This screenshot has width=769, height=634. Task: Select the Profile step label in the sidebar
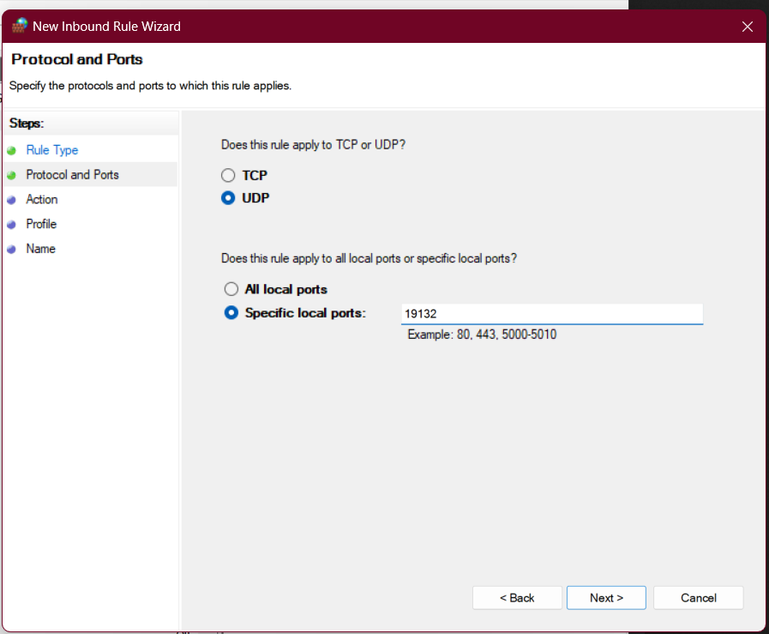(41, 225)
